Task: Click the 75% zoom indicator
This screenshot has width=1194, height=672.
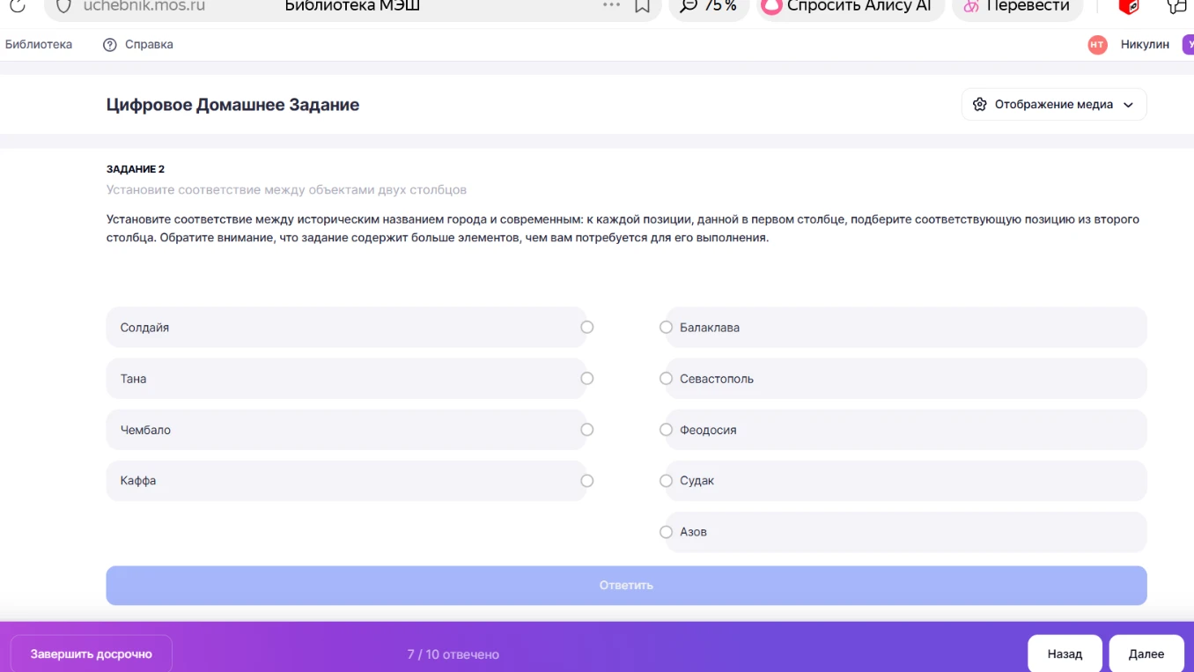Action: pos(709,5)
